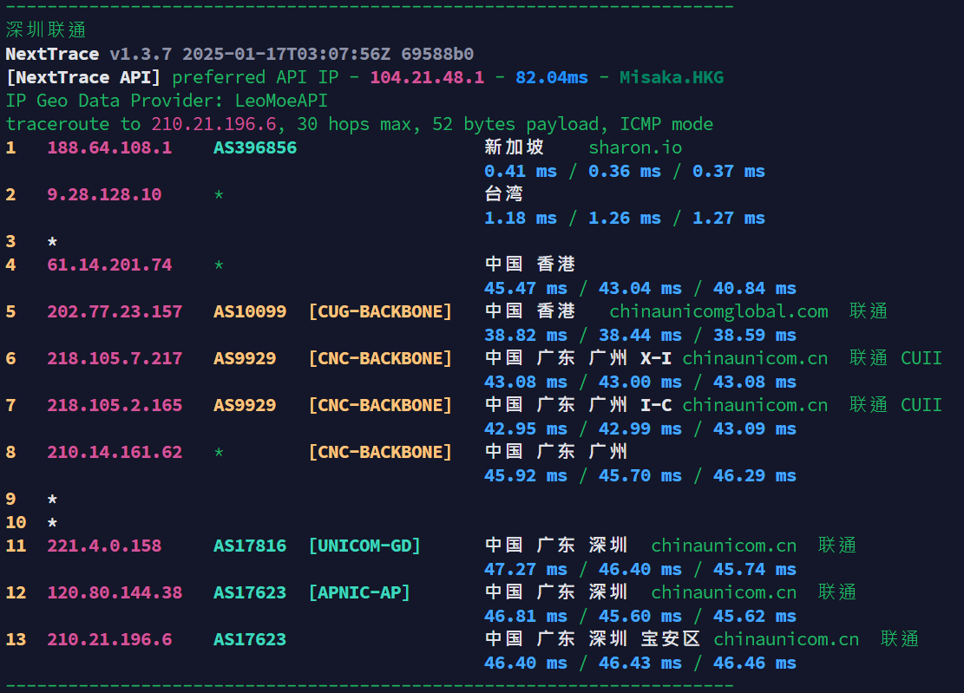Click AS396856 on hop 1
This screenshot has width=964, height=693.
click(x=255, y=147)
